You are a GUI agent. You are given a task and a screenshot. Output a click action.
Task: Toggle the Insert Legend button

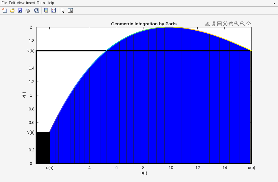(54, 10)
